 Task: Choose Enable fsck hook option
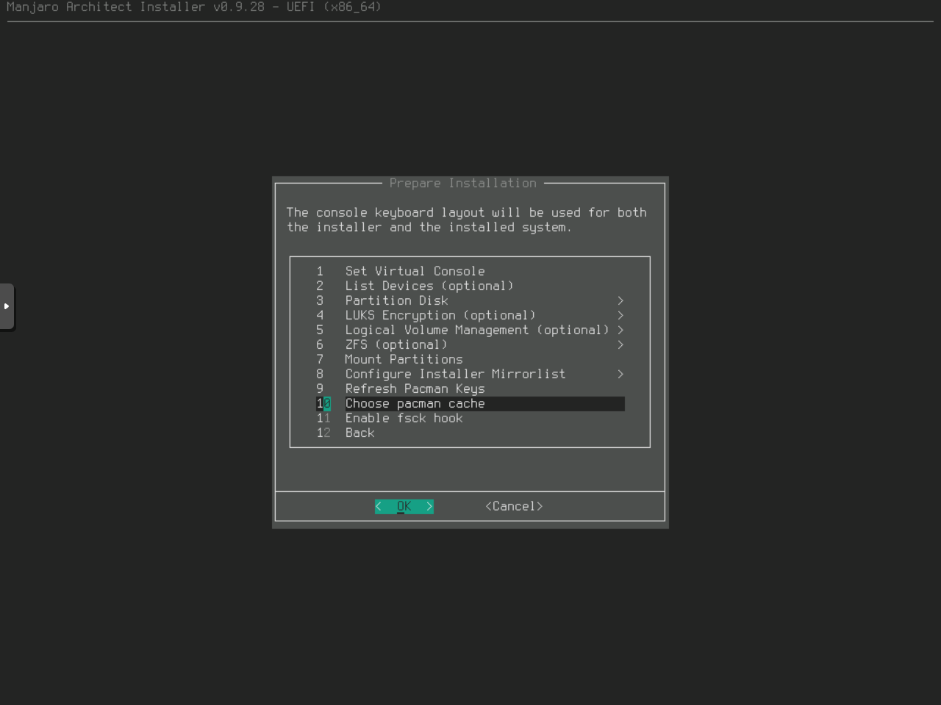tap(404, 418)
